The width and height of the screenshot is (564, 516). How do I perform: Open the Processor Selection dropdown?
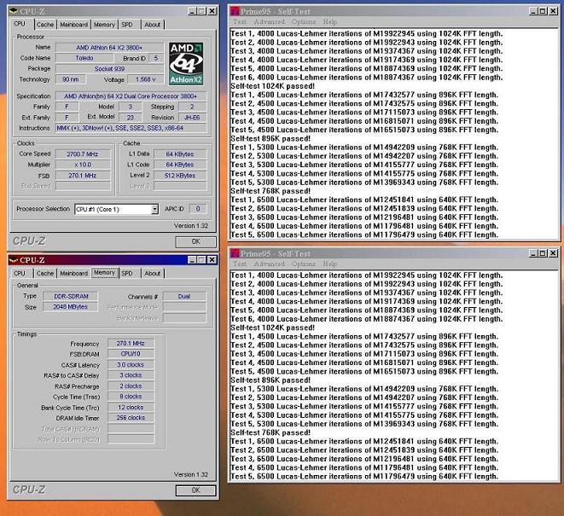pos(154,209)
